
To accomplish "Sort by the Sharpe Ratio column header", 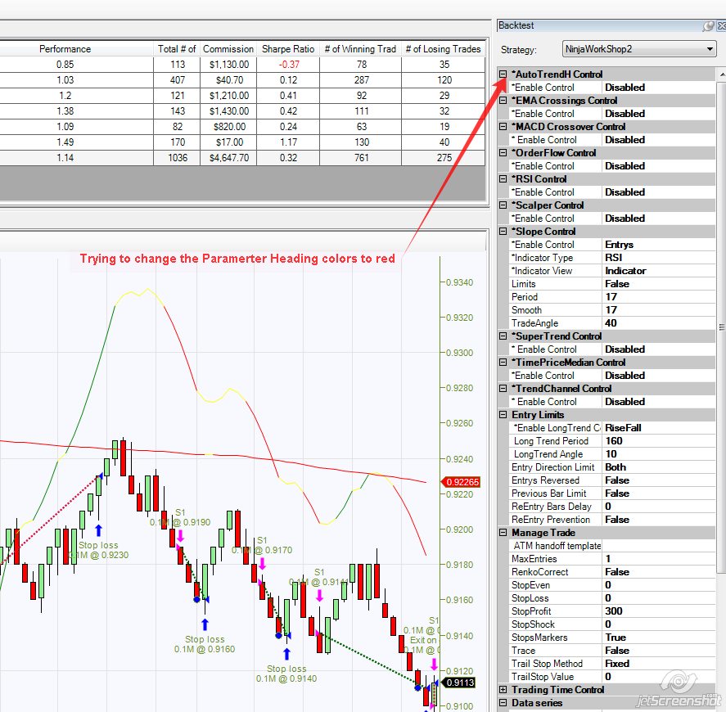I will (x=288, y=49).
